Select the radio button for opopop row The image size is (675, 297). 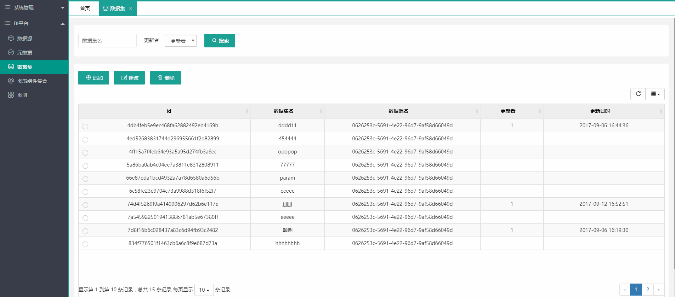(85, 152)
